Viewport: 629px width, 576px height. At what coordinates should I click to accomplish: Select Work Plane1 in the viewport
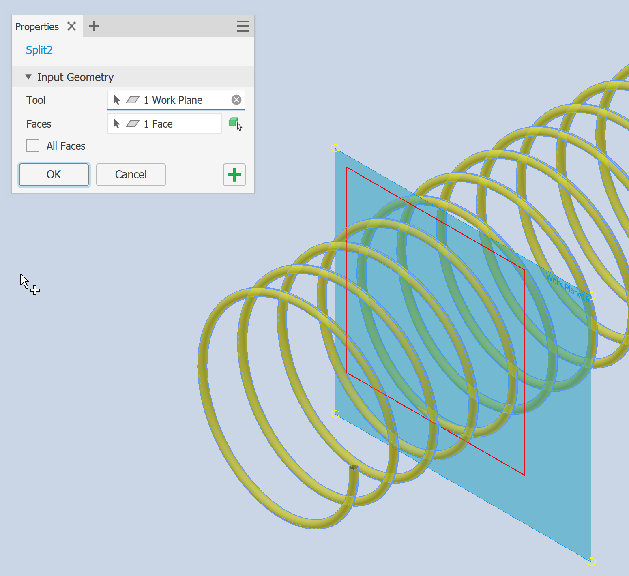567,288
